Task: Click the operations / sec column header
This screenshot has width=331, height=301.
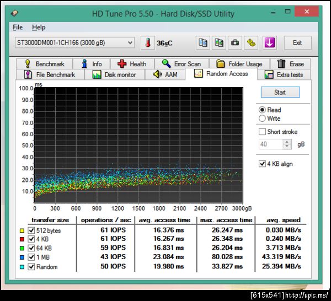Action: click(x=106, y=220)
